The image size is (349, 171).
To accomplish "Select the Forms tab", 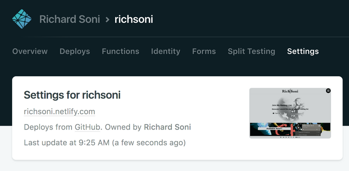I will click(x=204, y=51).
